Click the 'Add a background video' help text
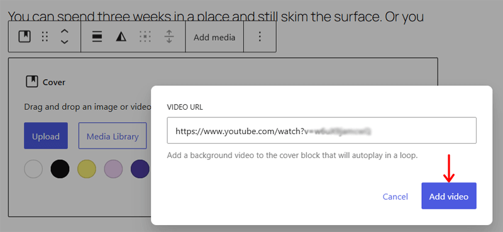Viewport: 503px width, 232px height. 292,156
